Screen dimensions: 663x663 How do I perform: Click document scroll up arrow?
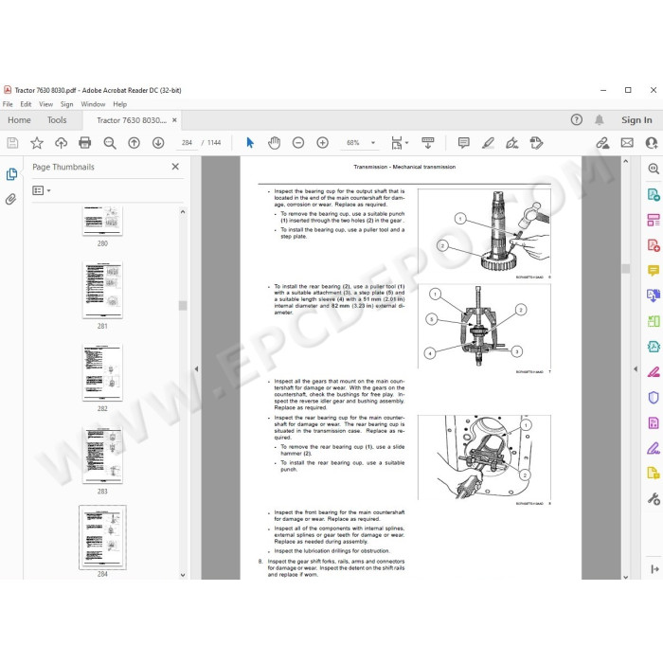tap(626, 161)
